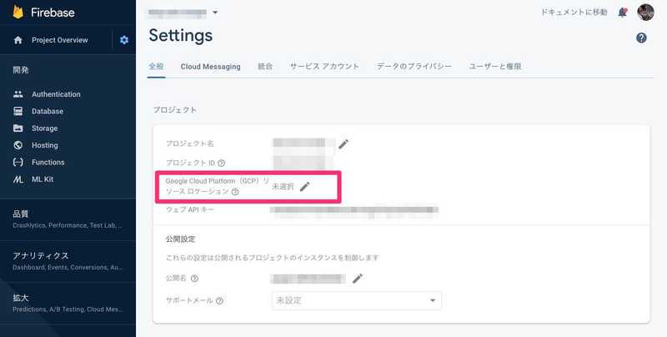The width and height of the screenshot is (667, 337).
Task: Open Project Overview home icon
Action: click(x=18, y=40)
